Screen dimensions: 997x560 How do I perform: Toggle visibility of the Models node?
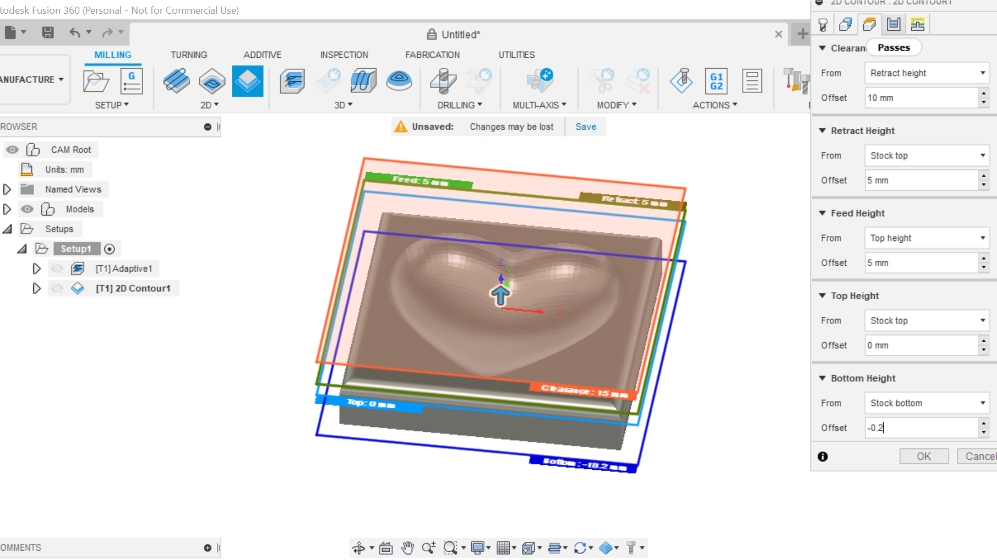point(27,209)
